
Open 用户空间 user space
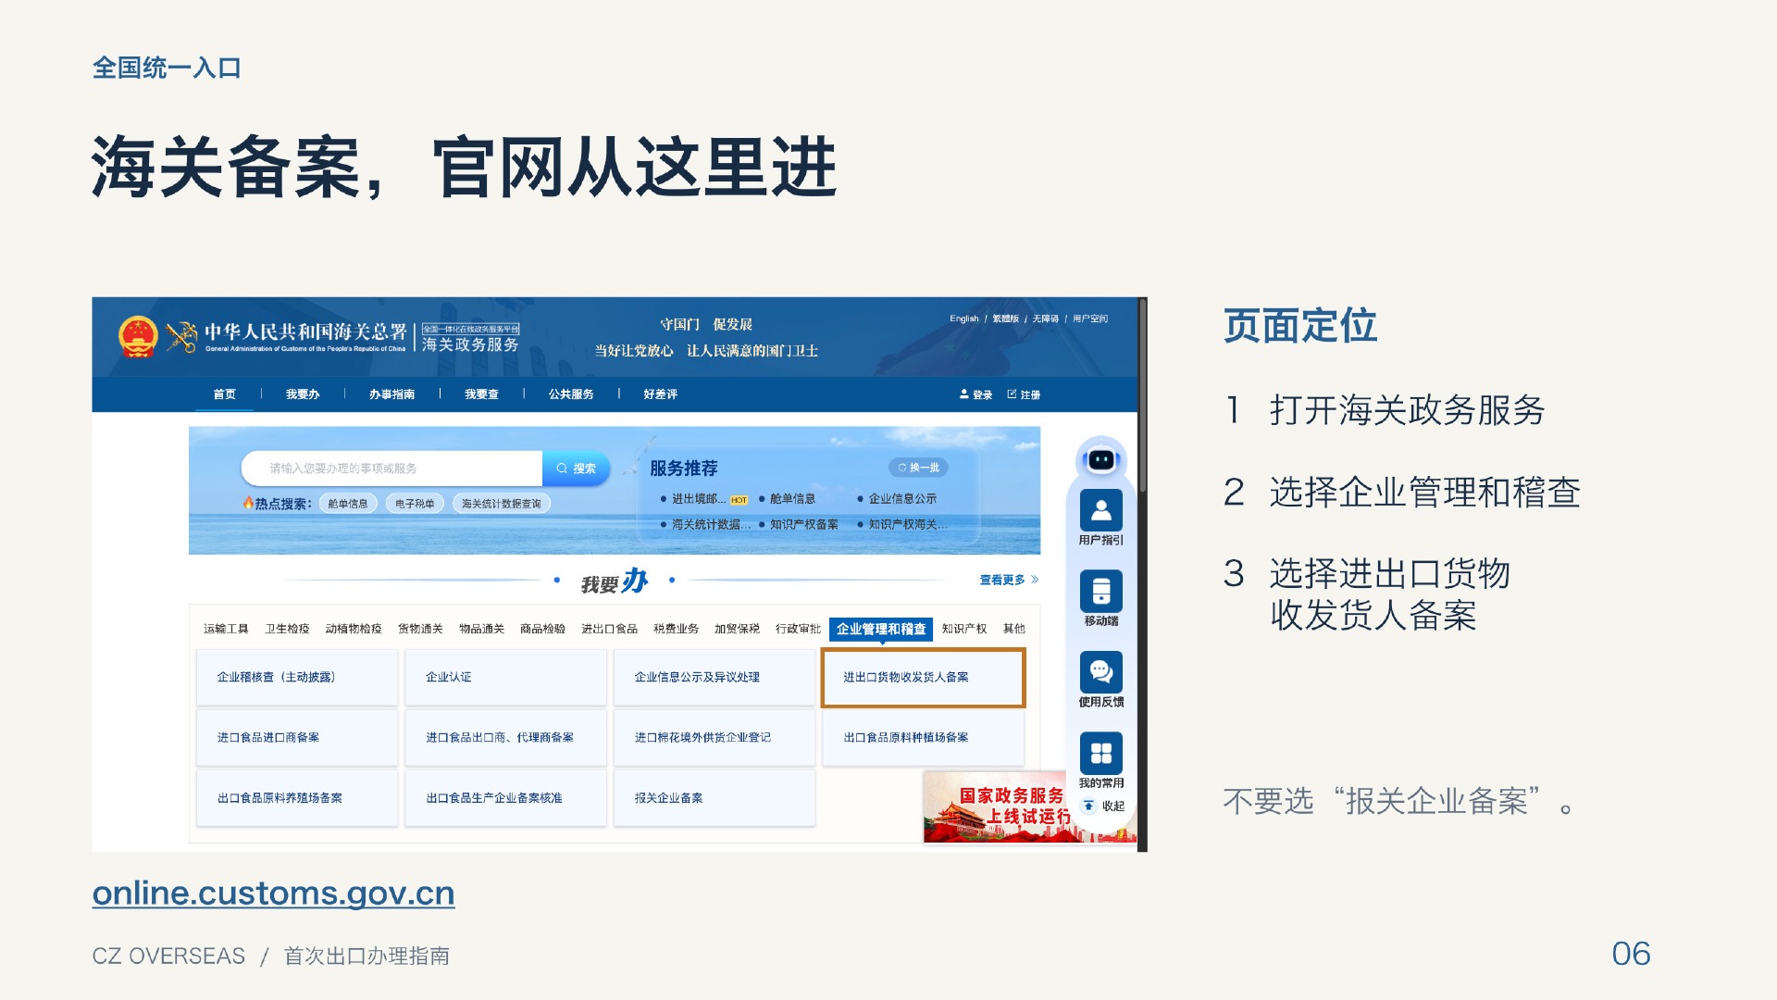[1090, 319]
